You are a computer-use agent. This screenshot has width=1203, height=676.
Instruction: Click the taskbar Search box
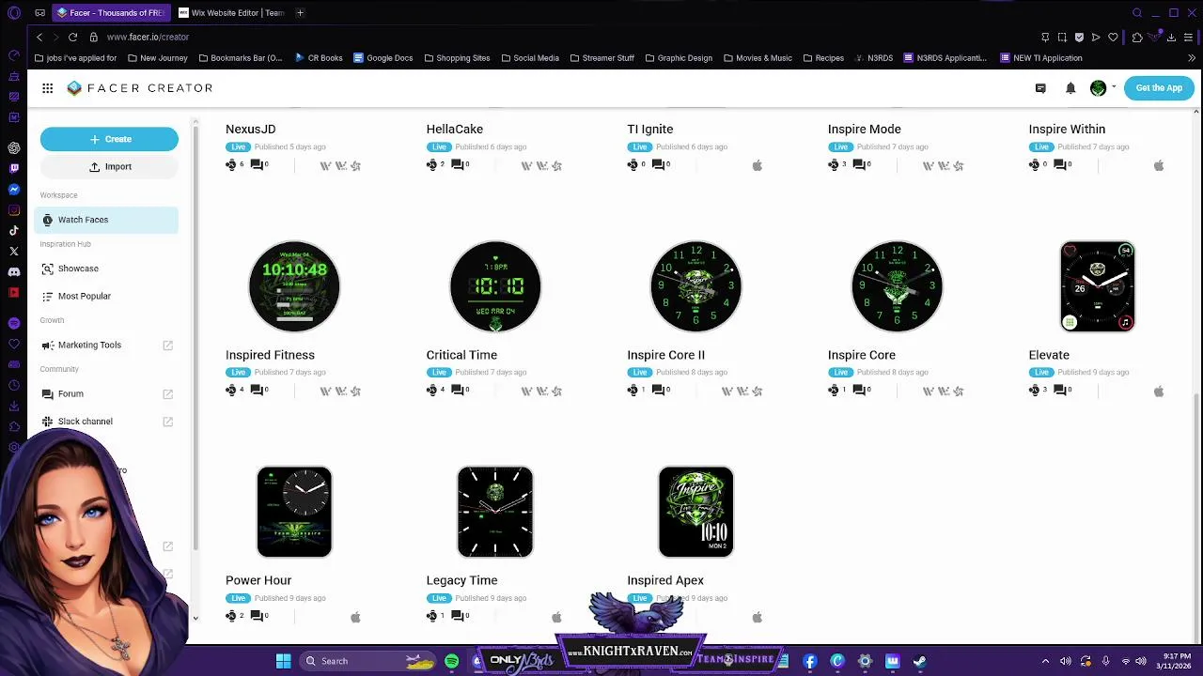coord(367,661)
